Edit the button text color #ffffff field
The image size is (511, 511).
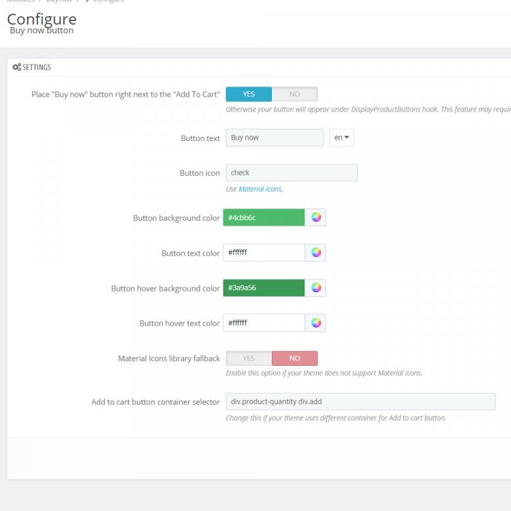click(264, 253)
